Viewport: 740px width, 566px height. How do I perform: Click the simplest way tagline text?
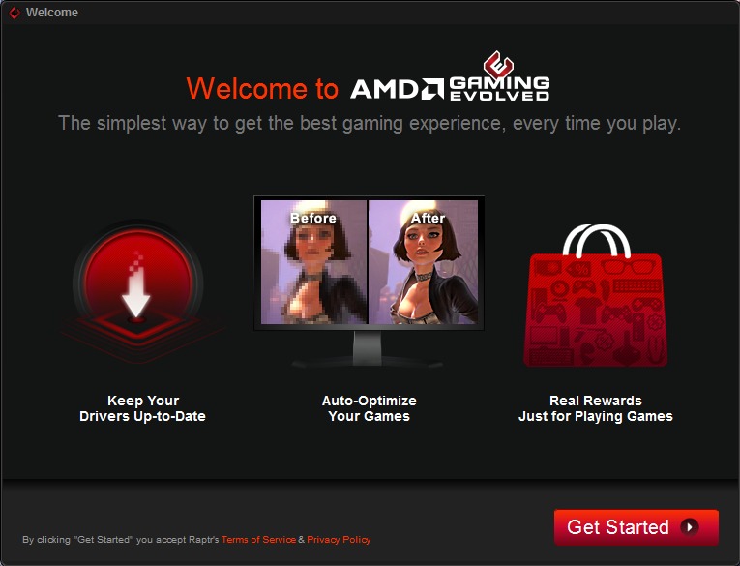tap(370, 123)
